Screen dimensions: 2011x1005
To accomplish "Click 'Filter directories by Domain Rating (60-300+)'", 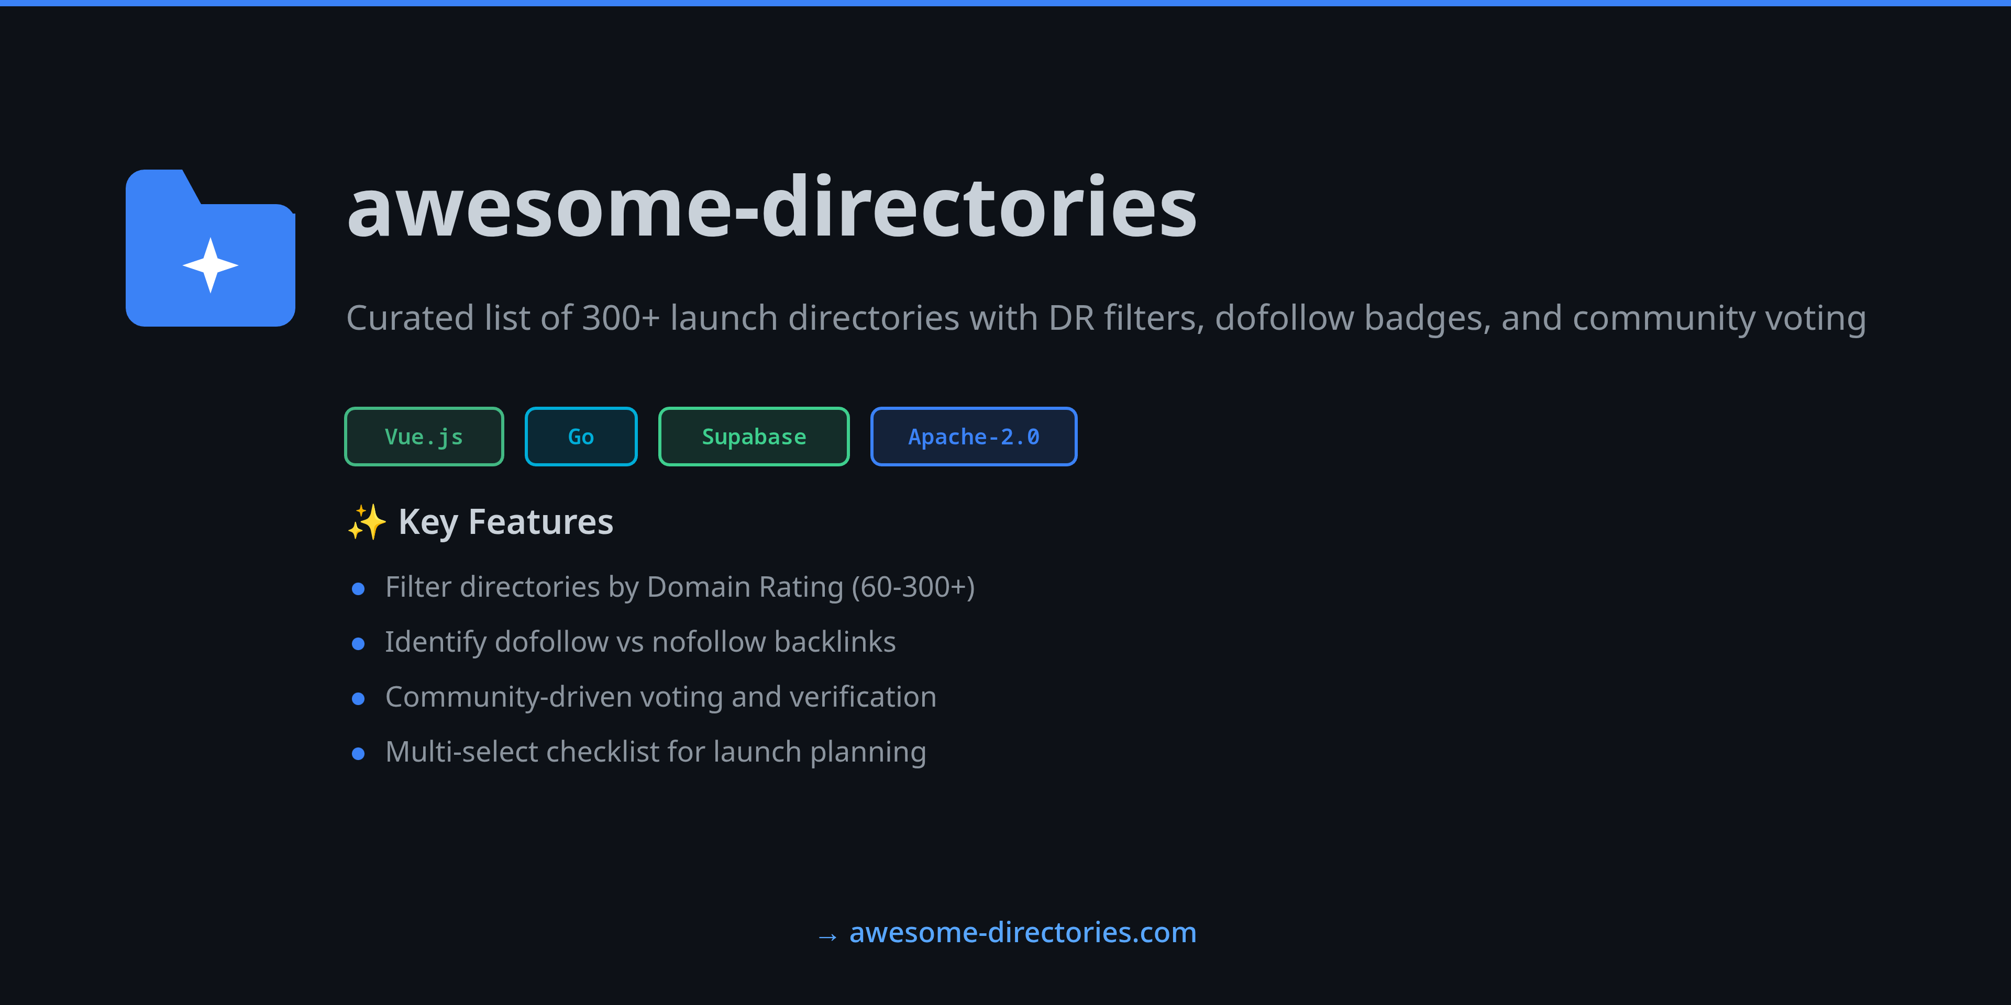I will (x=680, y=587).
